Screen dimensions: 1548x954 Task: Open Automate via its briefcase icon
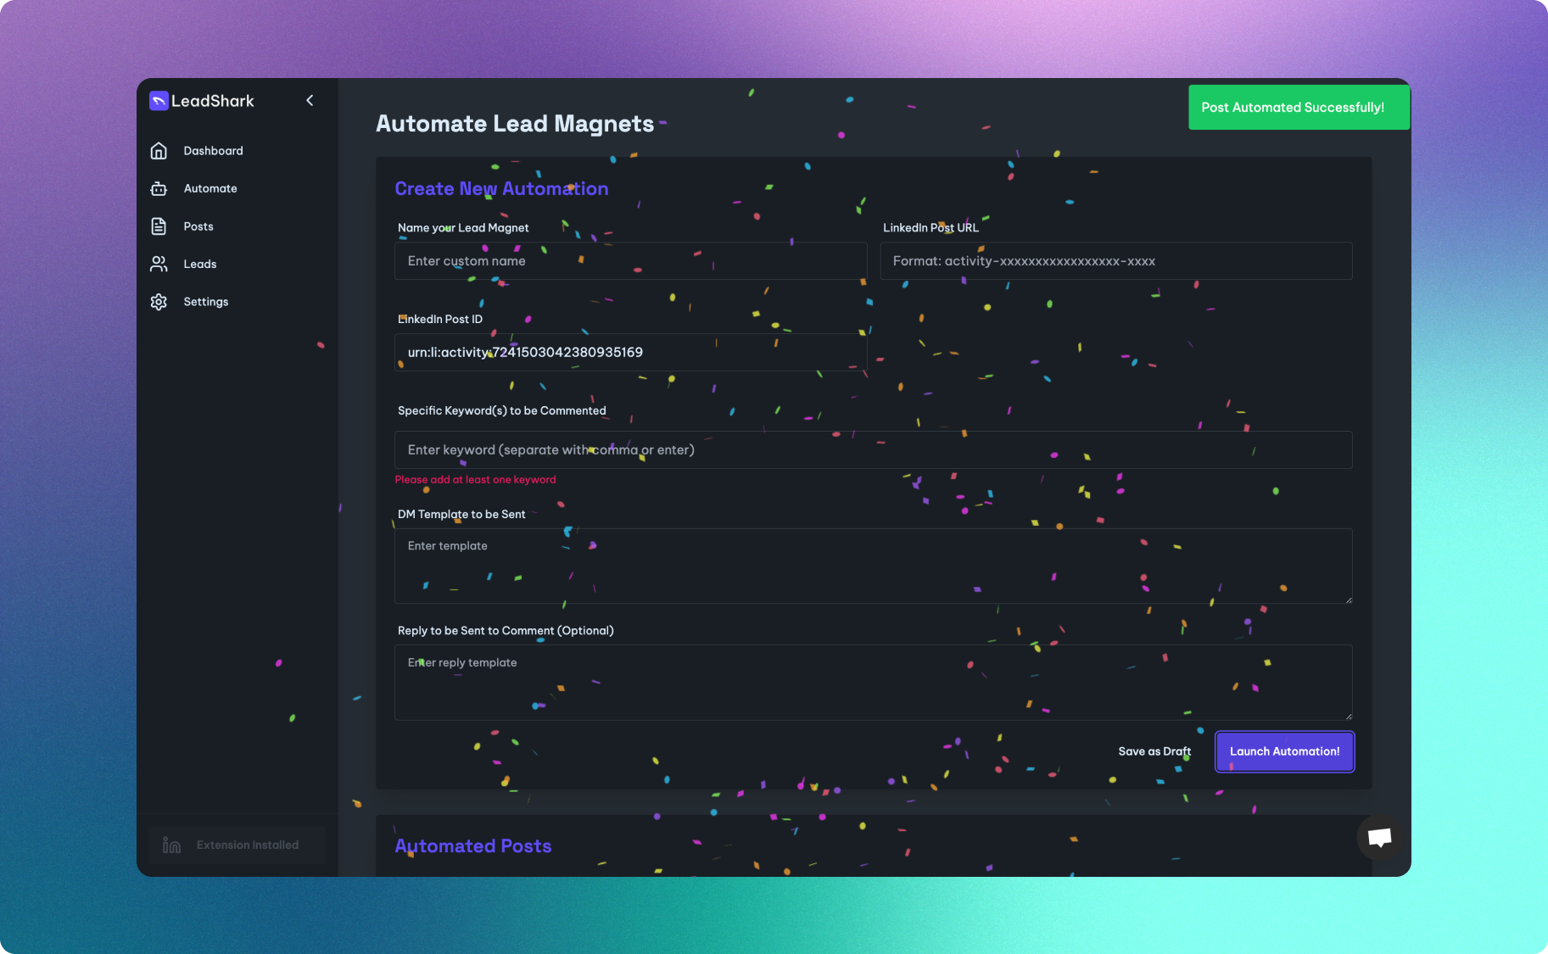click(159, 188)
